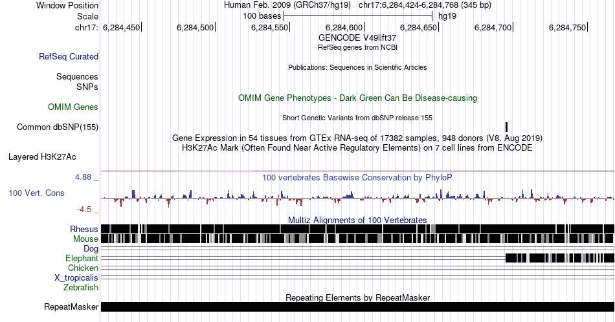Click the RefSeq Curated track label
This screenshot has width=615, height=322.
[x=68, y=56]
